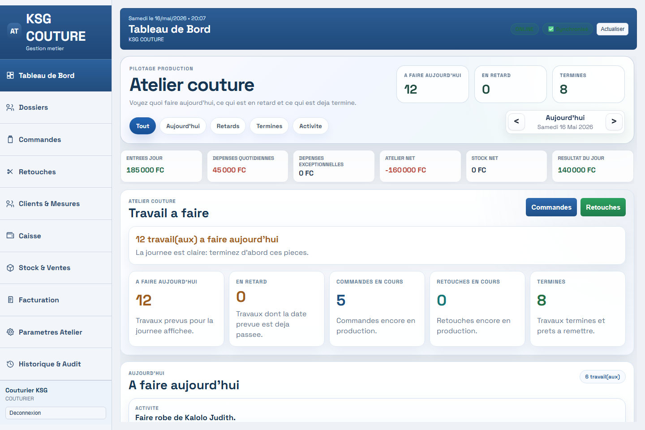Viewport: 645px width, 430px height.
Task: Go to Facturation
Action: pyautogui.click(x=56, y=300)
